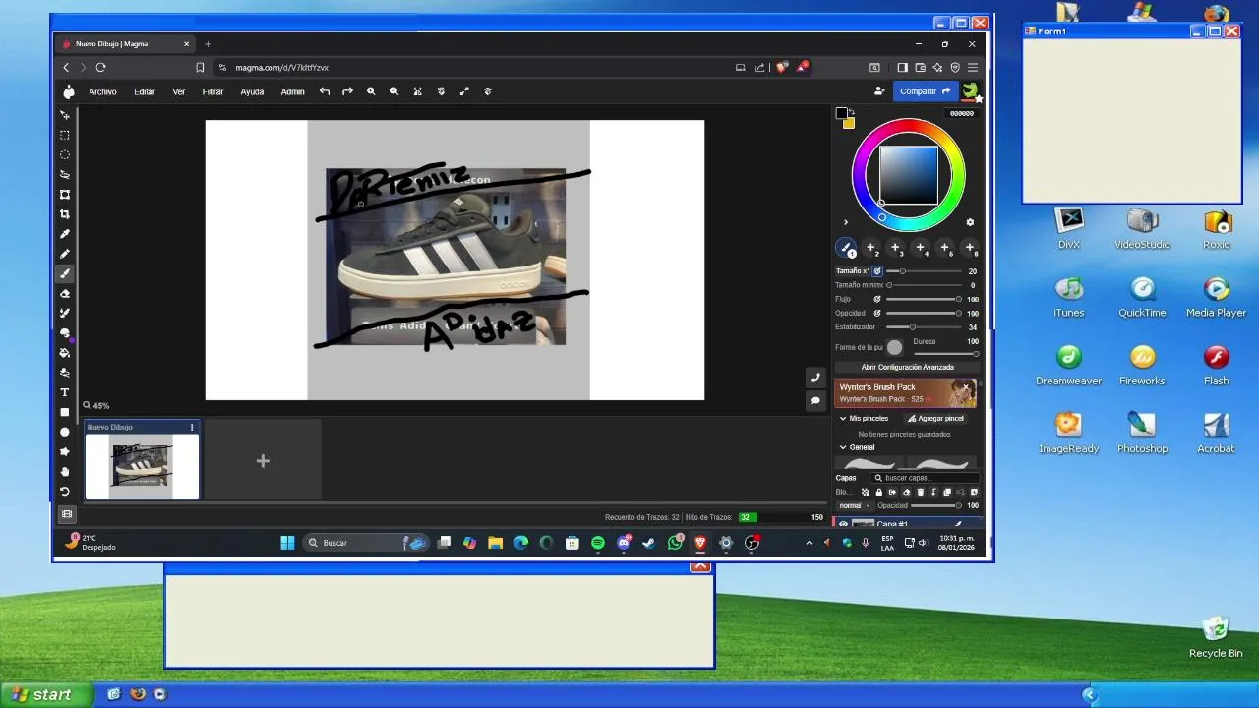Screen dimensions: 1259x708
Task: Toggle visibility of Capa #1 layer
Action: 843,524
